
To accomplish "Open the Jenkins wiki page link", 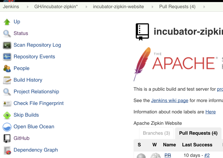I will (170, 101).
